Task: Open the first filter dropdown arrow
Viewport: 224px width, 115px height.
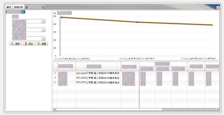Action: point(44,21)
